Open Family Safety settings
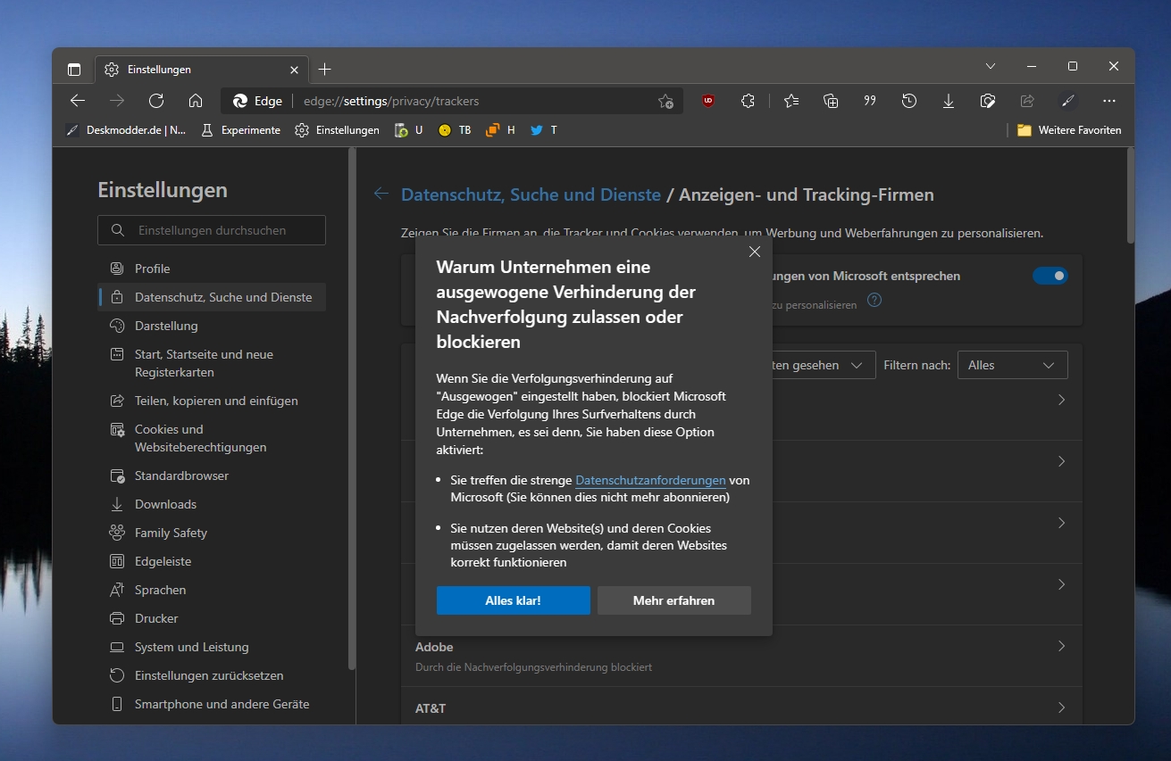The image size is (1171, 761). point(212,533)
